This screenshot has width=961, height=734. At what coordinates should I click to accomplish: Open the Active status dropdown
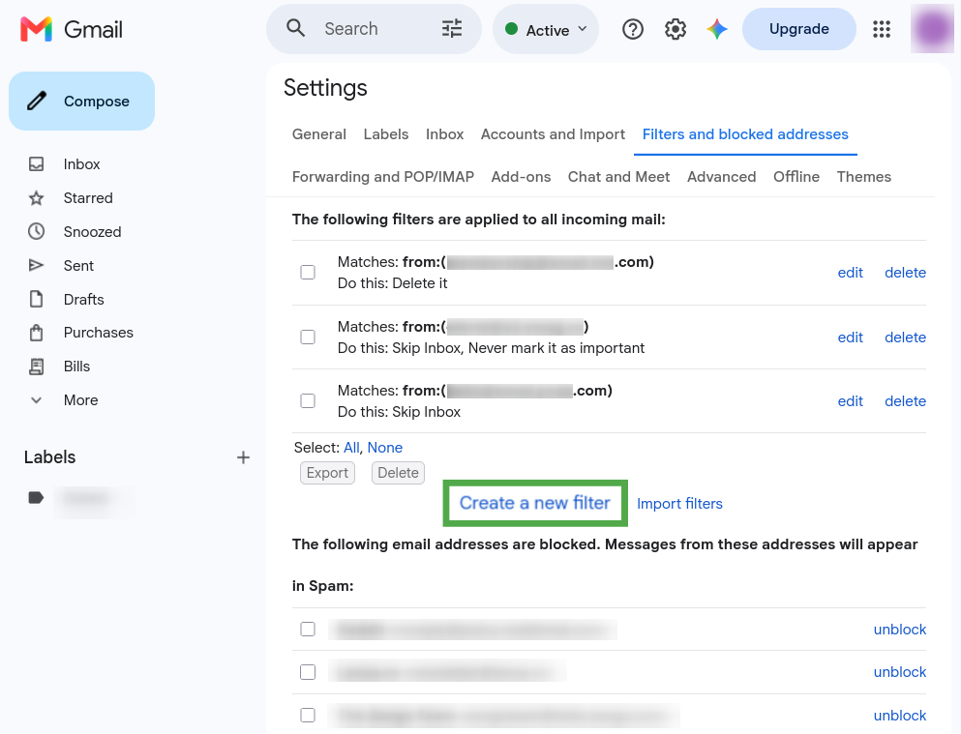click(546, 29)
